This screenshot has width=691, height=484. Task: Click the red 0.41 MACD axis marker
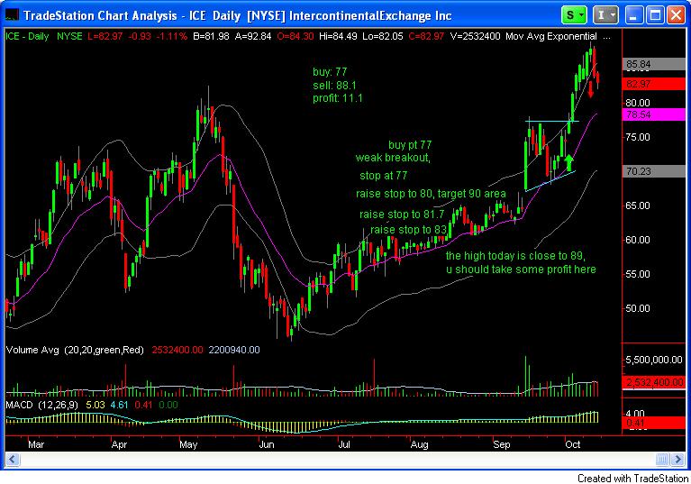click(654, 424)
